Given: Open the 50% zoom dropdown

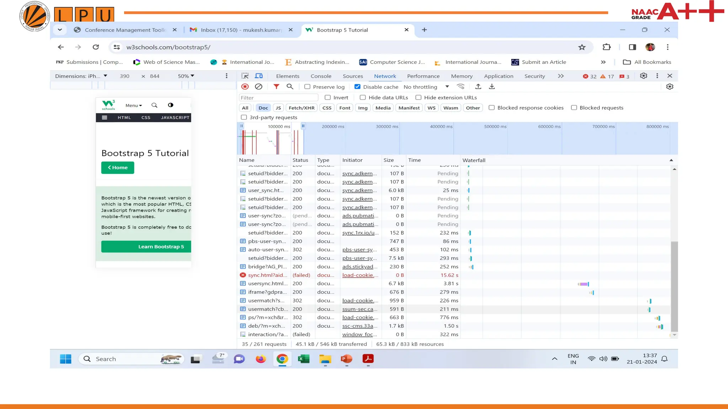Looking at the screenshot, I should coord(186,76).
